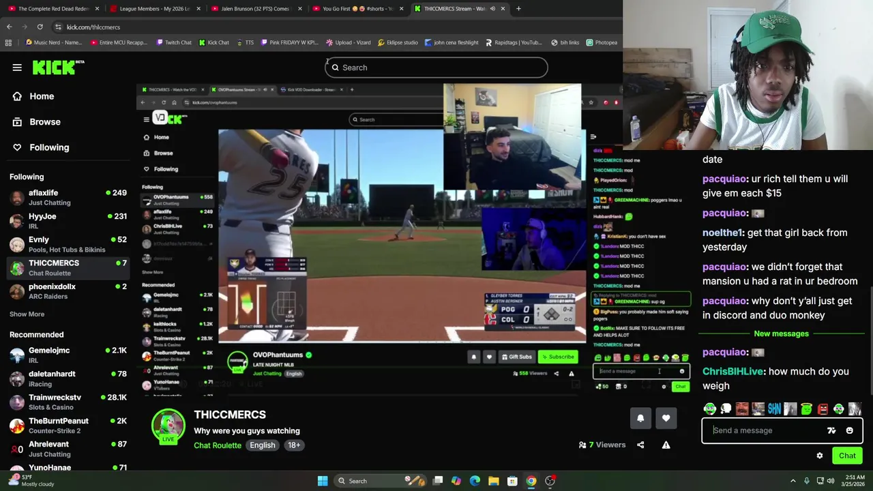The height and width of the screenshot is (491, 873).
Task: Open HyyJoe channel in Following list
Action: pyautogui.click(x=68, y=221)
